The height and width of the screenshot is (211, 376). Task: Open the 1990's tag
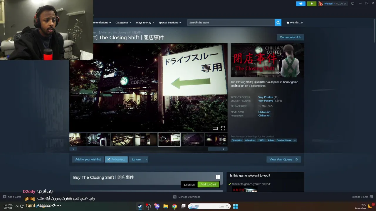click(x=261, y=140)
